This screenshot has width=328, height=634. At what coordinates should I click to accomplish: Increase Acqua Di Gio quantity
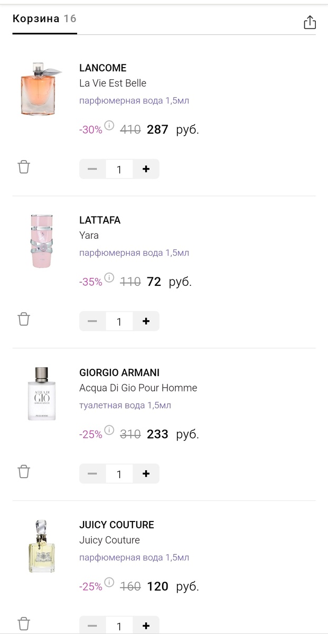146,474
